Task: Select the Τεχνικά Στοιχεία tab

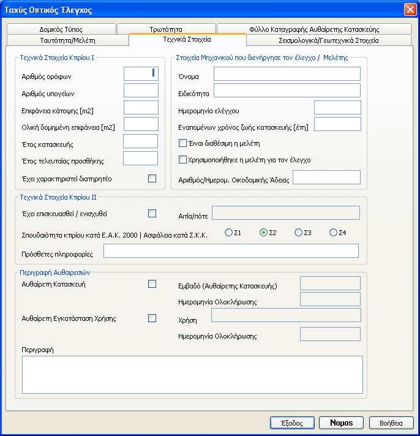Action: click(x=187, y=39)
